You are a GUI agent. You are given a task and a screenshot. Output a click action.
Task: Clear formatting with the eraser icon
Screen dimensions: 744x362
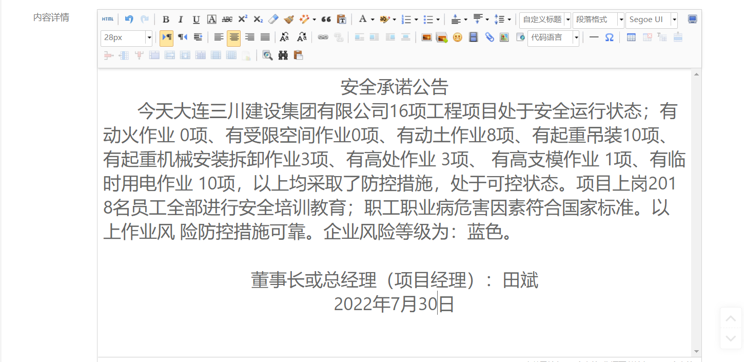tap(273, 20)
